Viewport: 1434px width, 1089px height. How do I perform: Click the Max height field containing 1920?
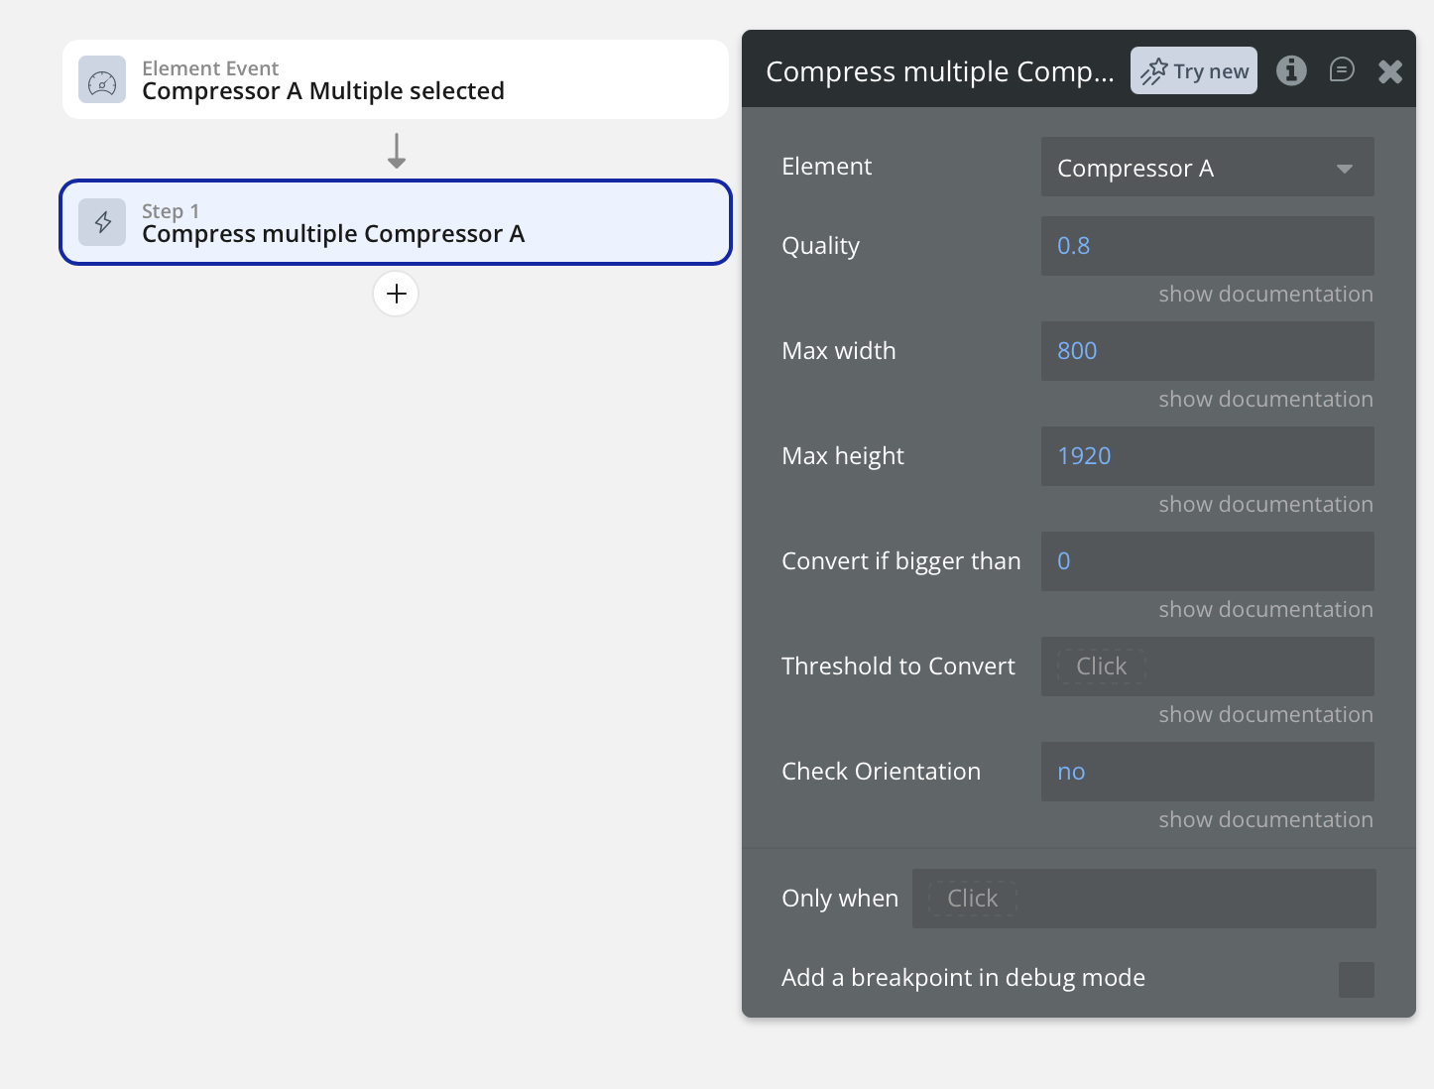1207,456
